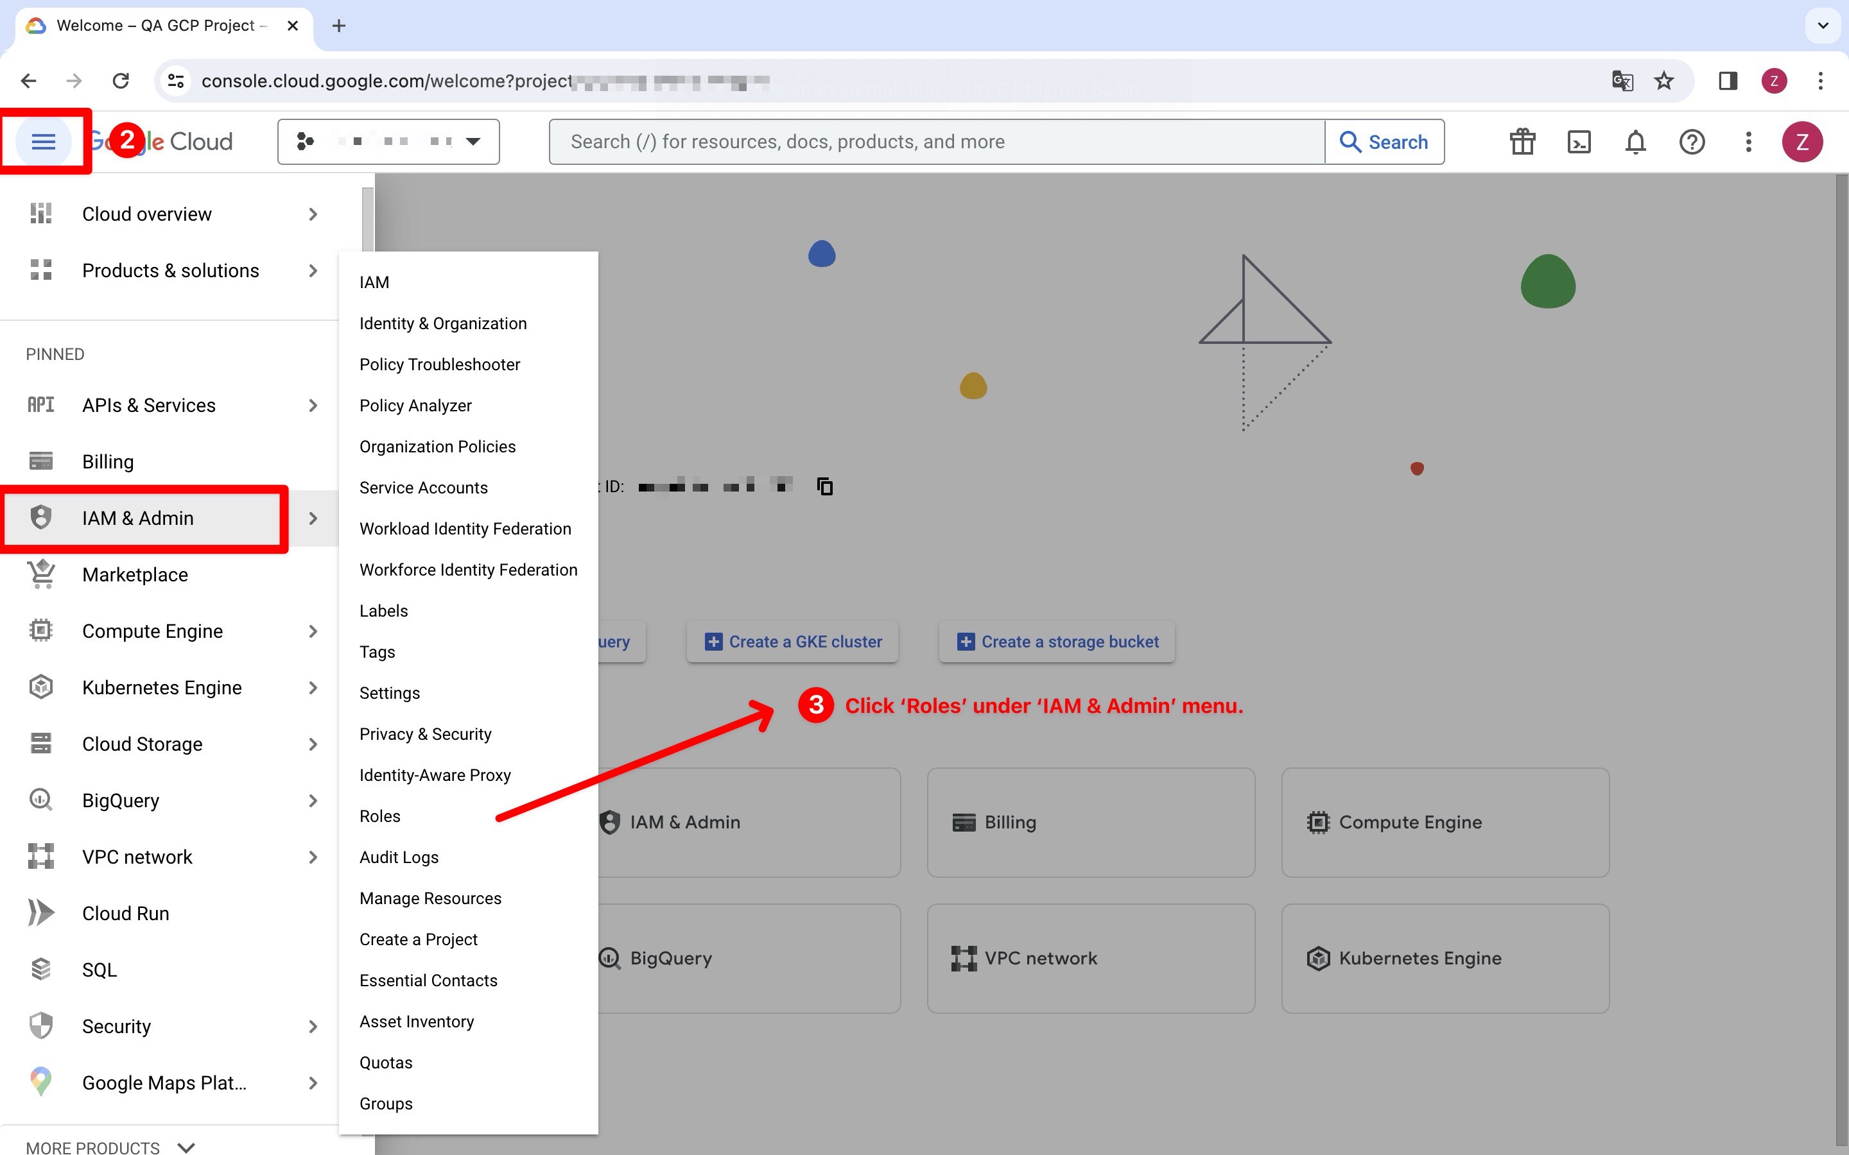
Task: Click the Products & solutions grid icon
Action: pyautogui.click(x=40, y=269)
